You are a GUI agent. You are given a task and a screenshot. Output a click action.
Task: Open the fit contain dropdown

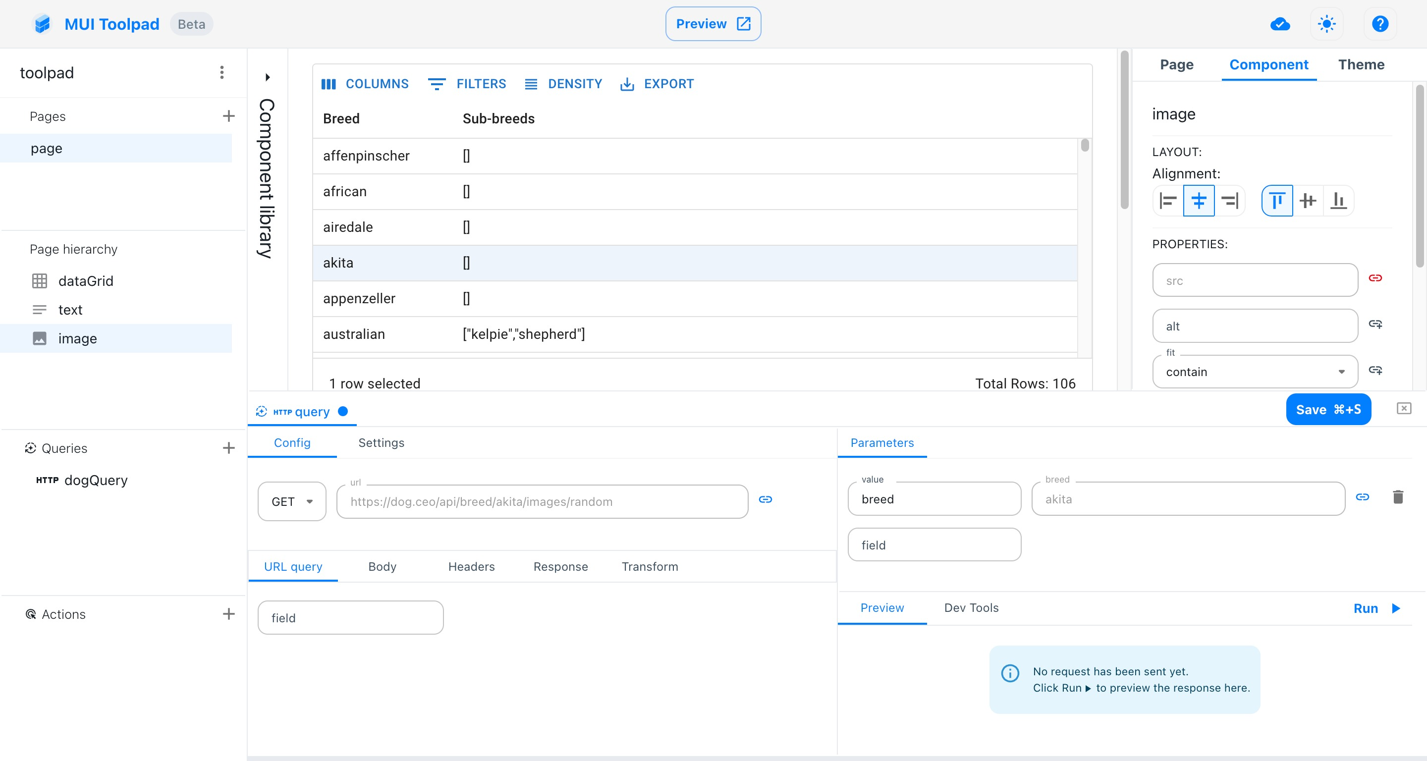[x=1255, y=372]
